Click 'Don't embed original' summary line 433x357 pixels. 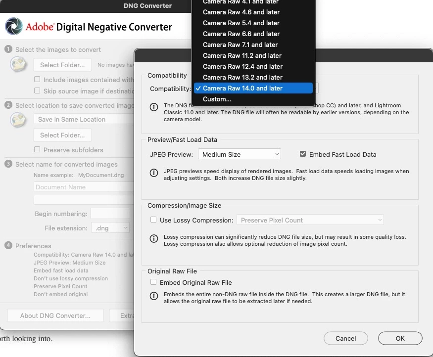point(61,294)
